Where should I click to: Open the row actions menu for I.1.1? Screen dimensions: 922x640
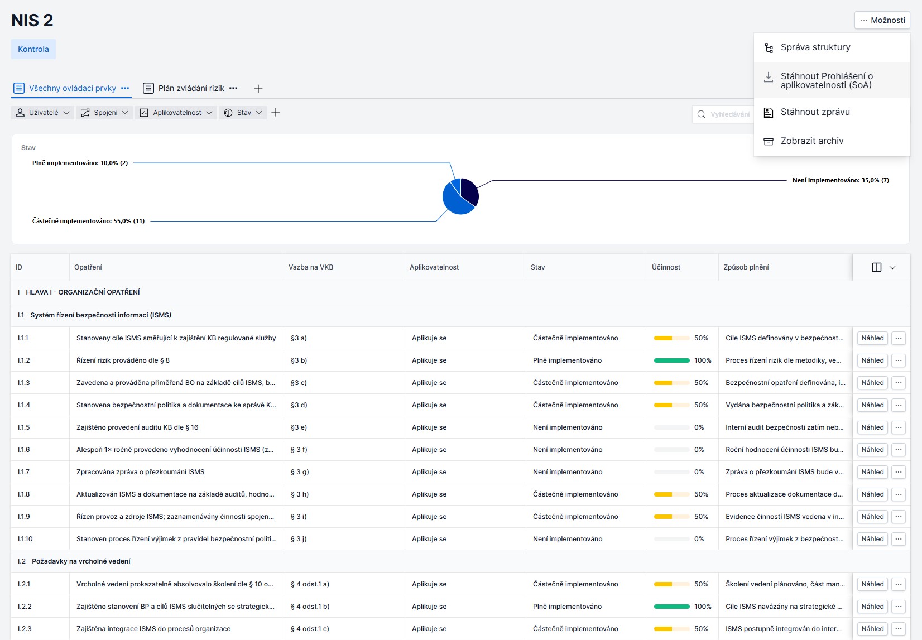(898, 338)
